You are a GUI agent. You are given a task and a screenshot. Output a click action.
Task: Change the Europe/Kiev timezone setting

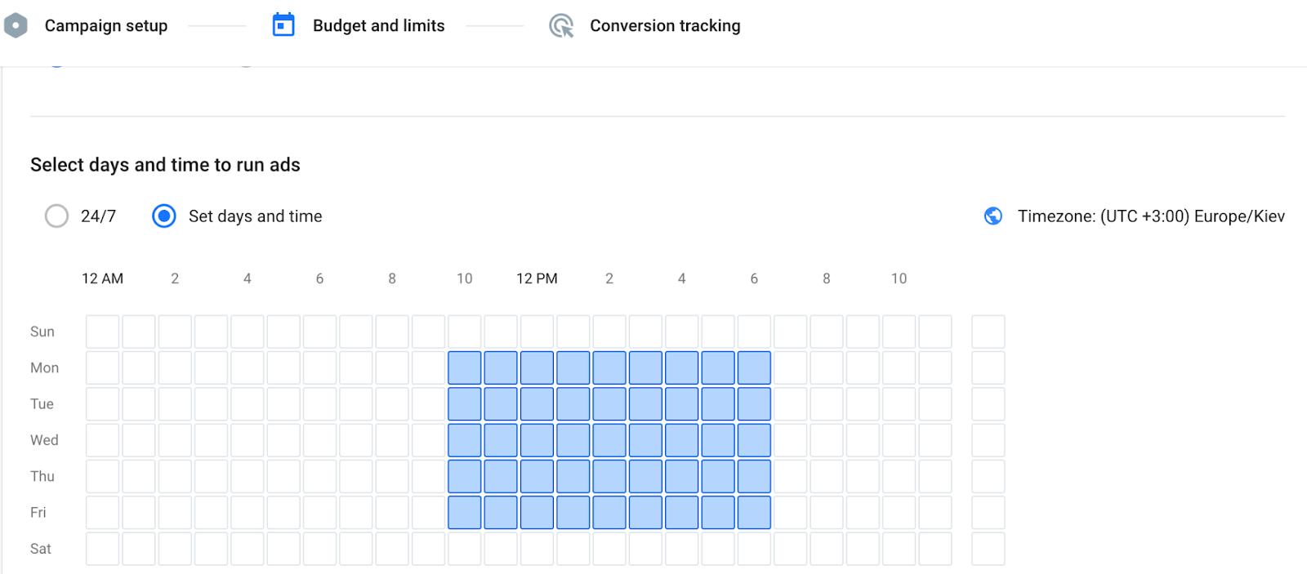pos(1150,216)
